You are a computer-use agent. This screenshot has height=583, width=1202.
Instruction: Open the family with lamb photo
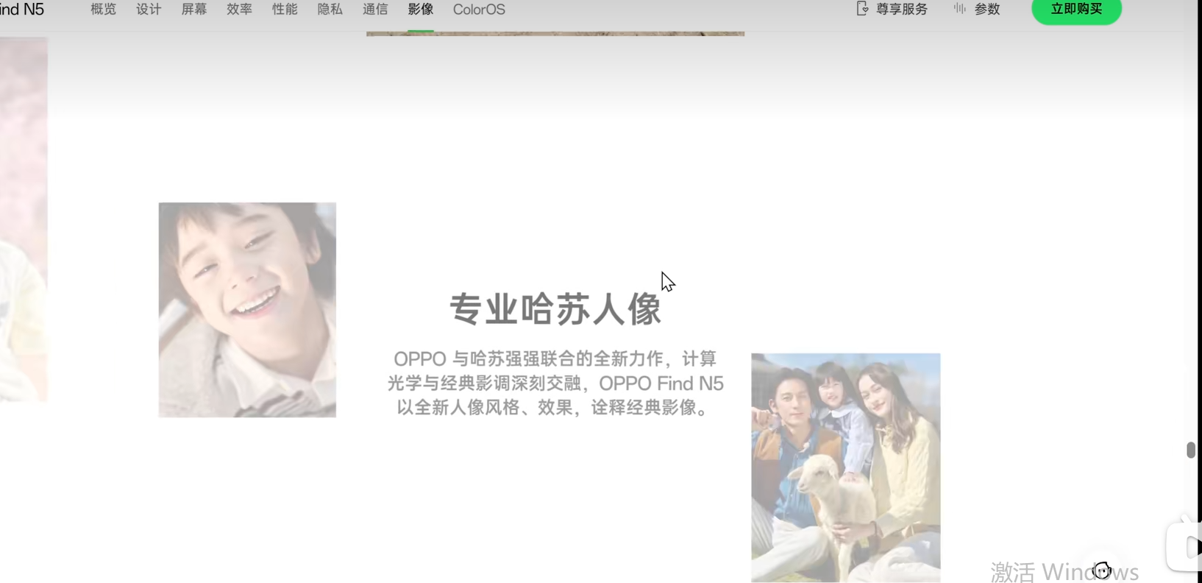click(x=845, y=467)
